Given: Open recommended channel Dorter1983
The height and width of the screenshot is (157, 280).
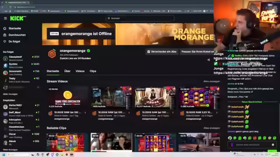Looking at the screenshot, I should (x=21, y=106).
